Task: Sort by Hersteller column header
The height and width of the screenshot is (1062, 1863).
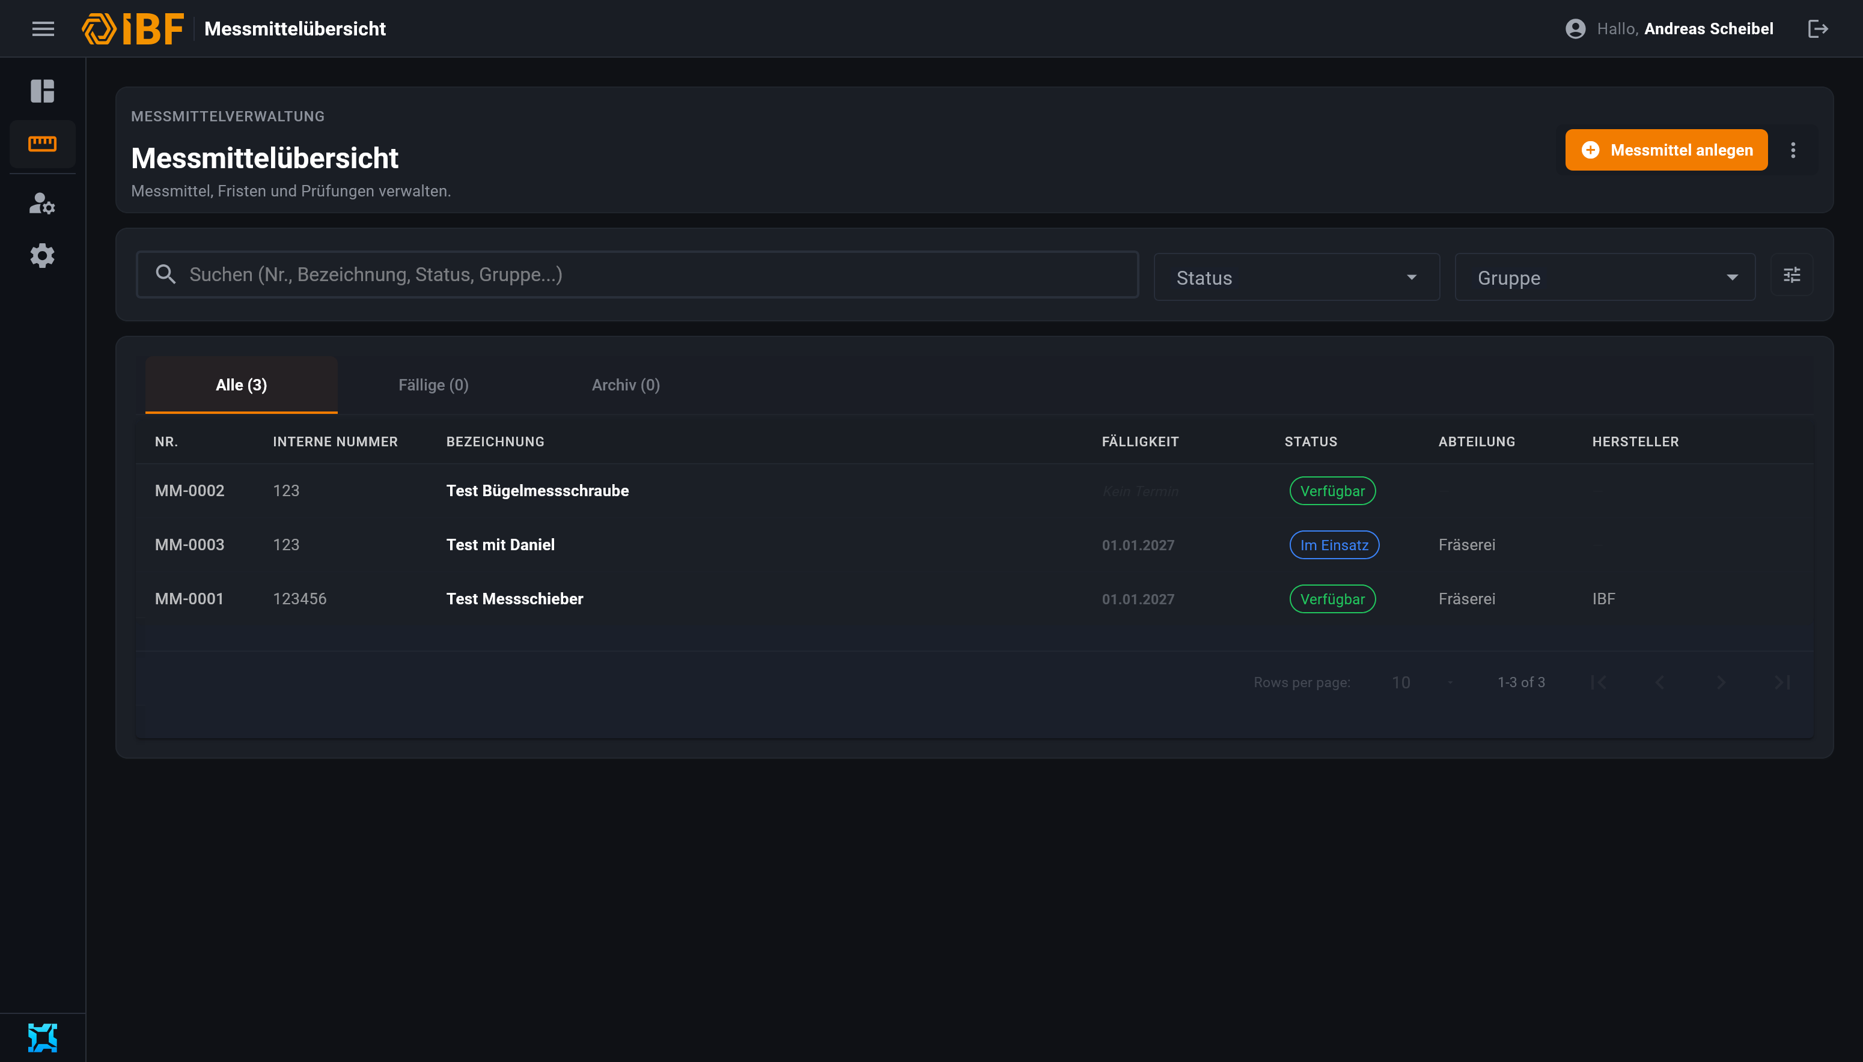Action: 1635,441
